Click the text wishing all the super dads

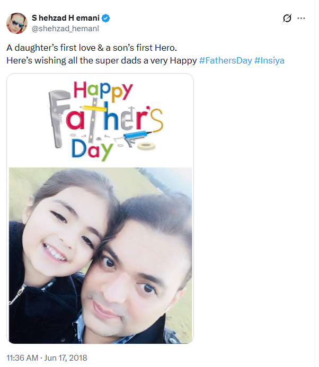coord(102,60)
